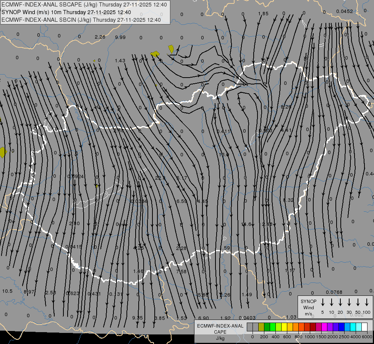Click the 0.0403 value near the bottom
Viewport: 374px width, 344px height.
tap(247, 318)
